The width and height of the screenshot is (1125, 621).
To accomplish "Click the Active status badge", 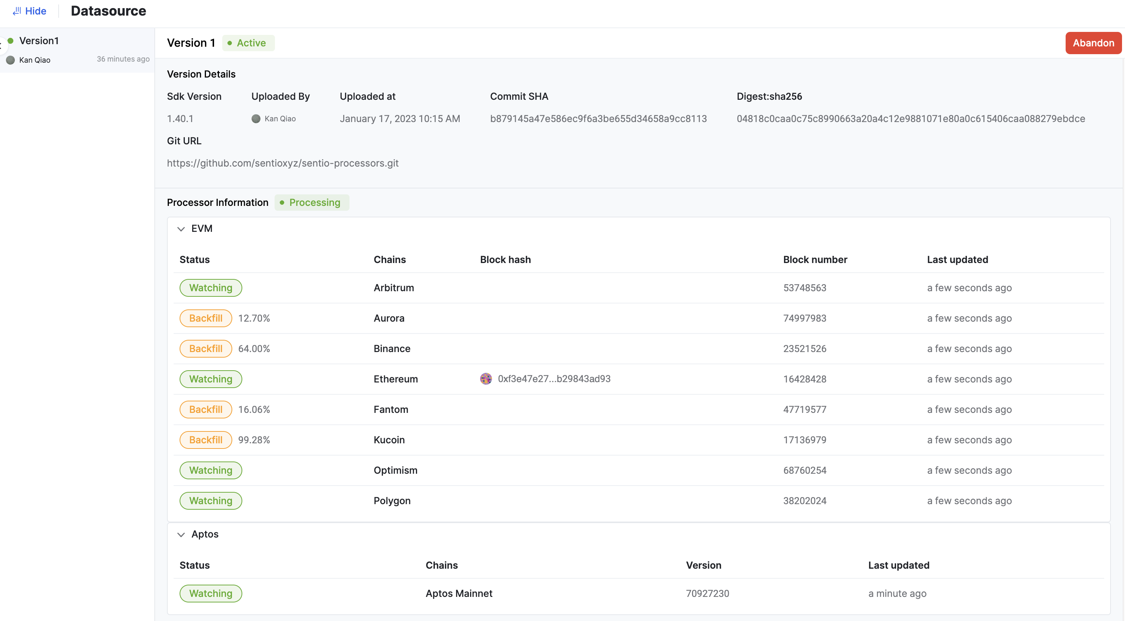I will click(x=248, y=43).
